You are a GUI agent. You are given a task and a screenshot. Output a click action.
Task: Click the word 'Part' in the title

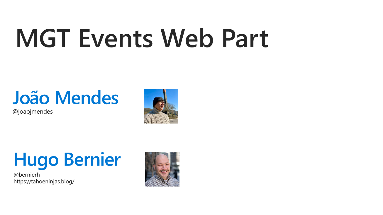(x=245, y=38)
